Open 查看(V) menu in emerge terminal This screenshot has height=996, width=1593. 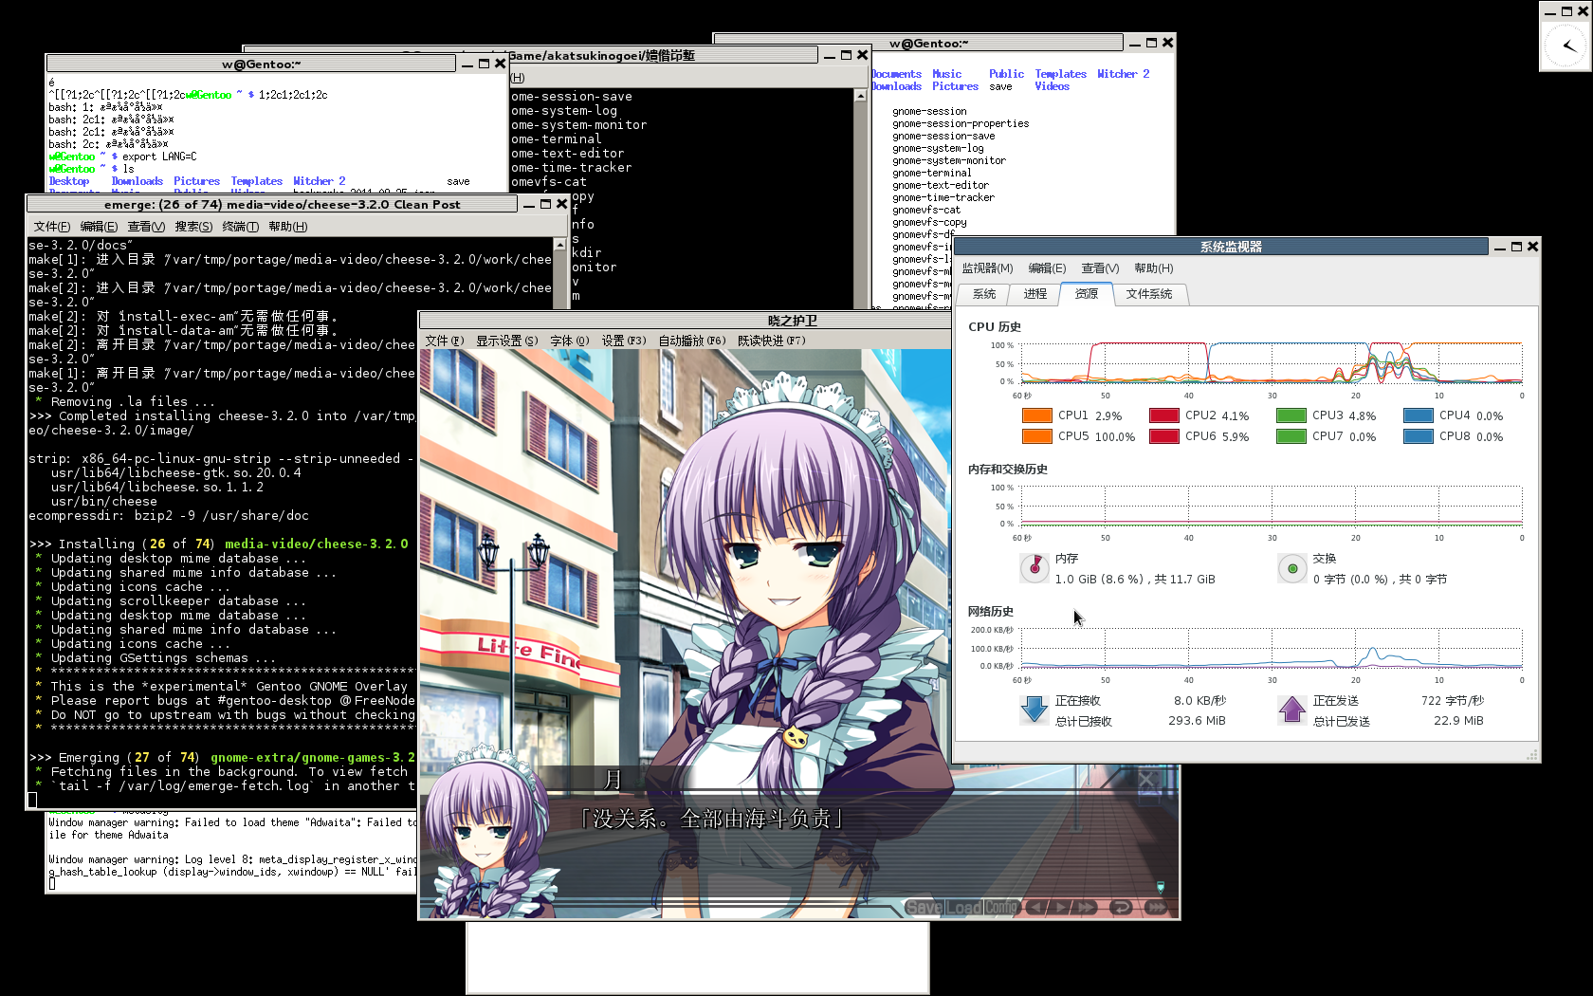(x=146, y=227)
